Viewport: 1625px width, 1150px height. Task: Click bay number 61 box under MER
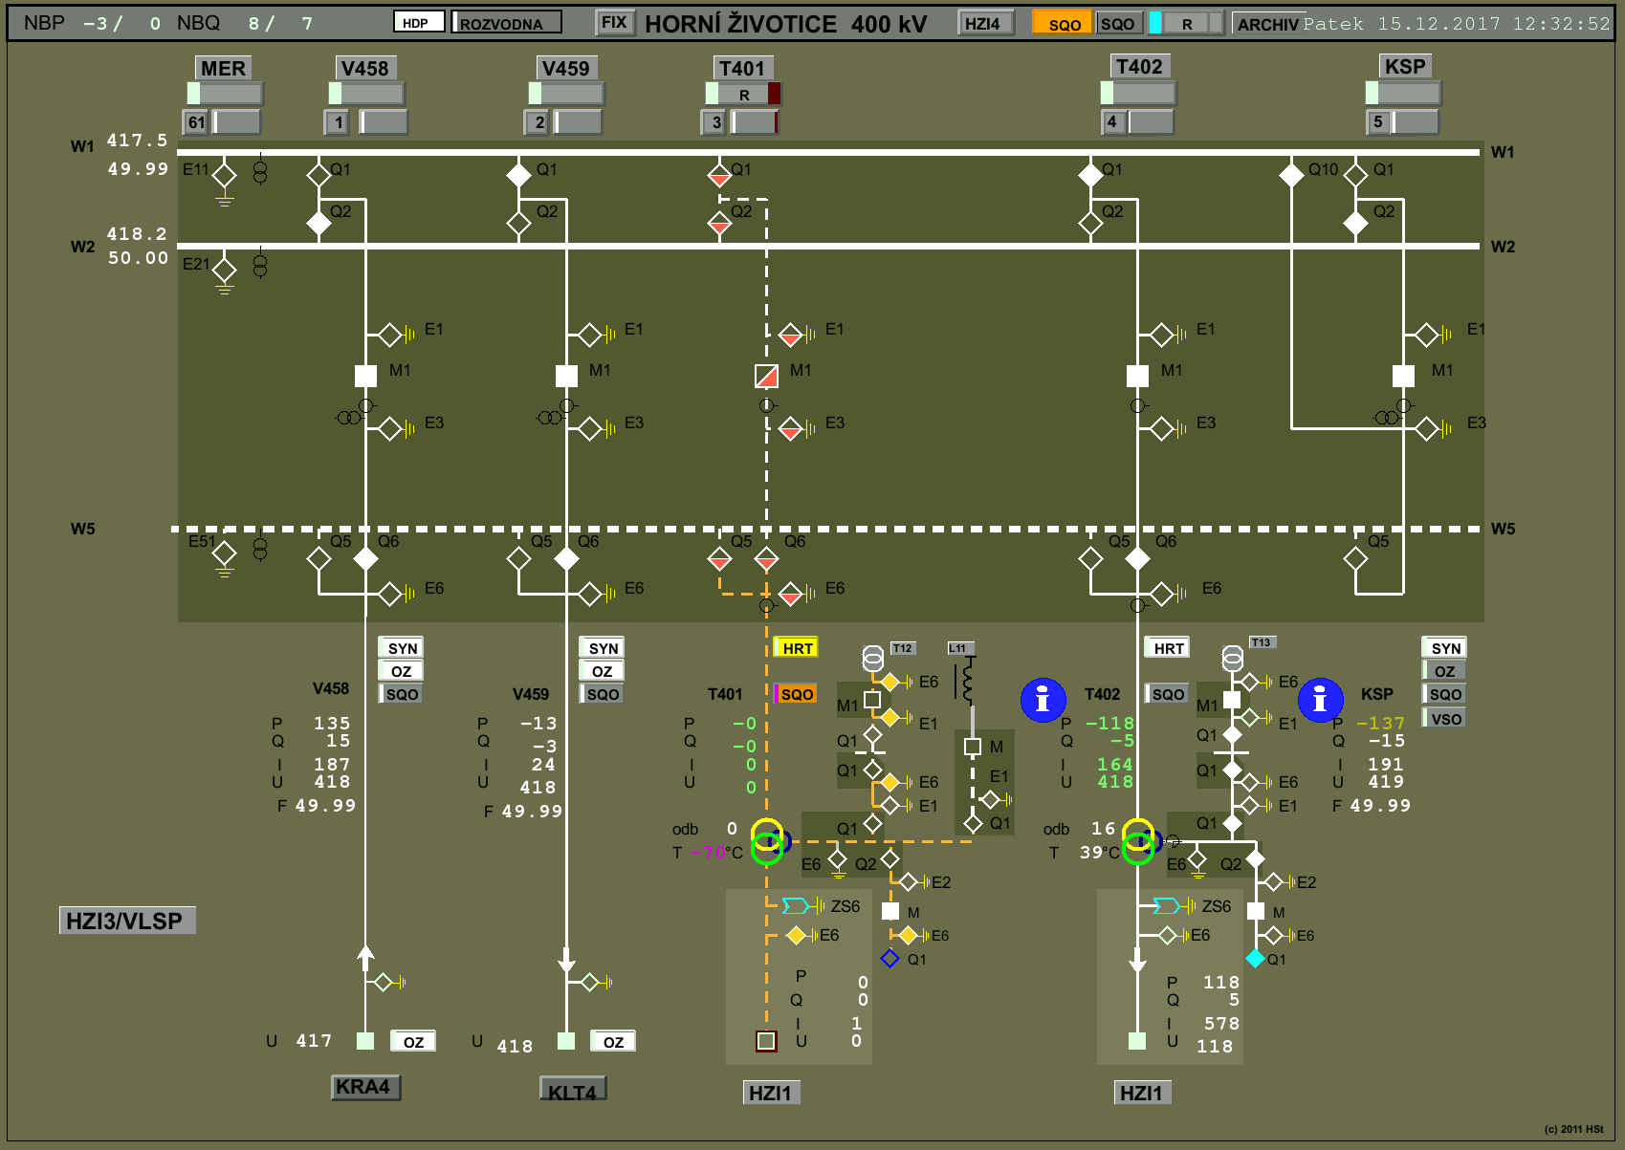pos(196,122)
